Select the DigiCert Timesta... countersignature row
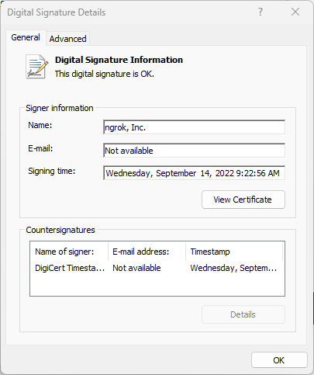Screen dimensions: 314x375 tap(157, 268)
